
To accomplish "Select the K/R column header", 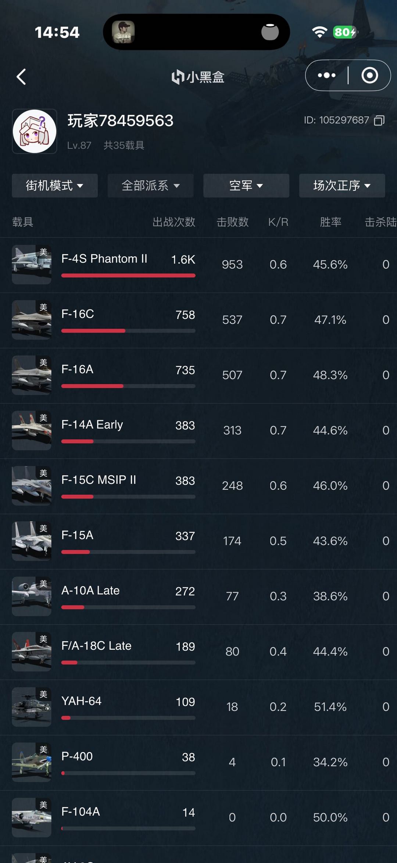I will [x=278, y=222].
